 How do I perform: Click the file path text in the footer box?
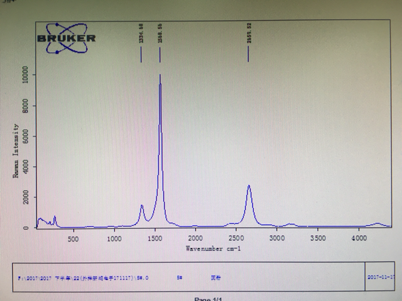click(83, 278)
